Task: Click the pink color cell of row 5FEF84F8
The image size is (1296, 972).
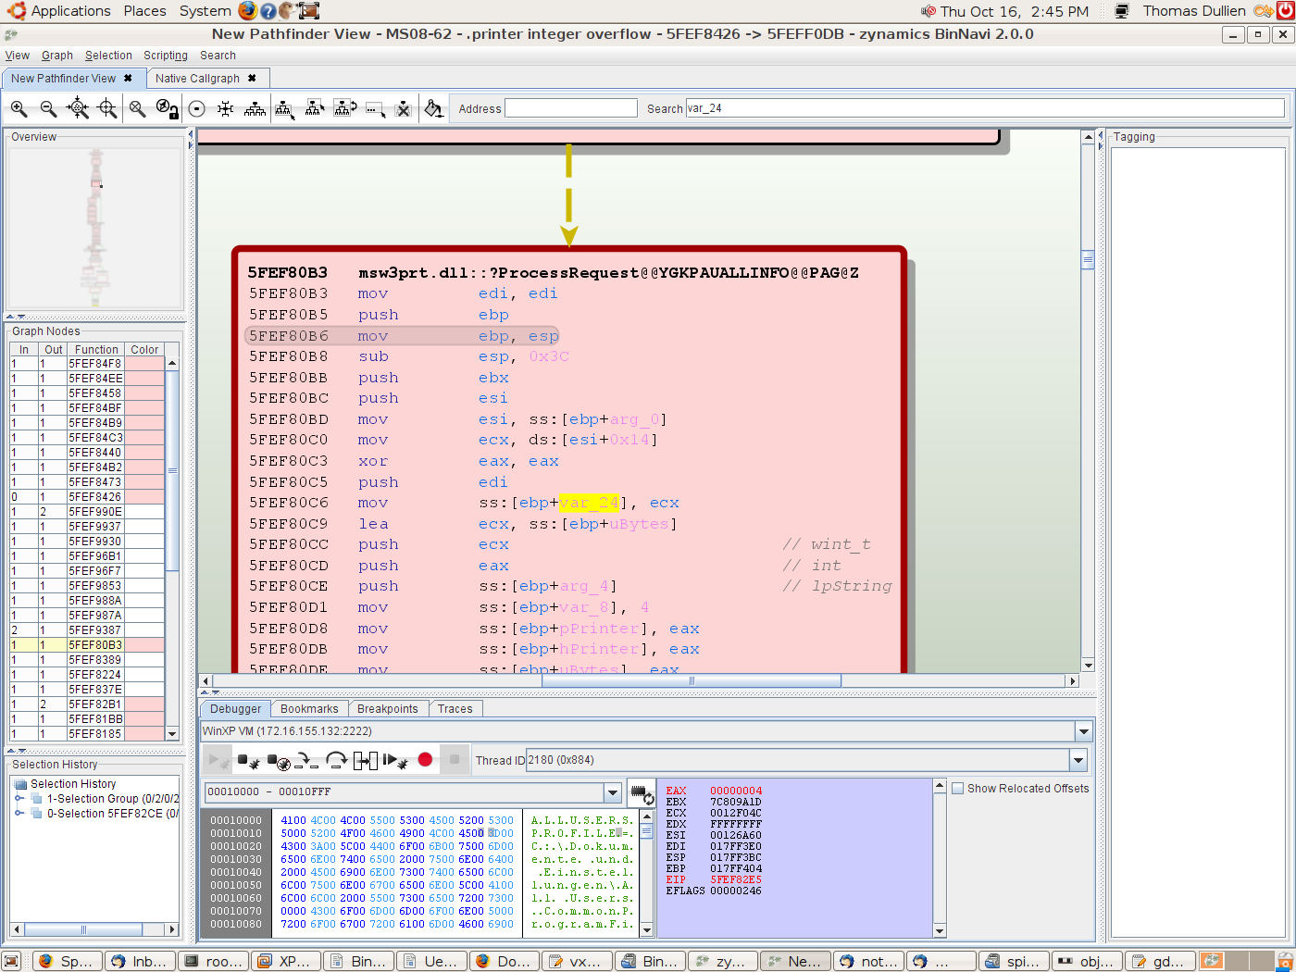Action: (144, 364)
